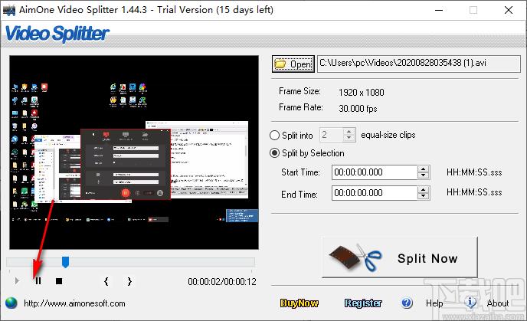
Task: Click the Split Now button
Action: point(400,257)
